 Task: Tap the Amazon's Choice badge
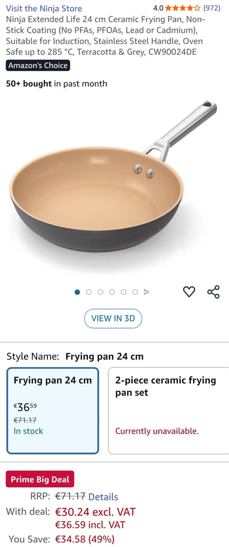pos(38,65)
